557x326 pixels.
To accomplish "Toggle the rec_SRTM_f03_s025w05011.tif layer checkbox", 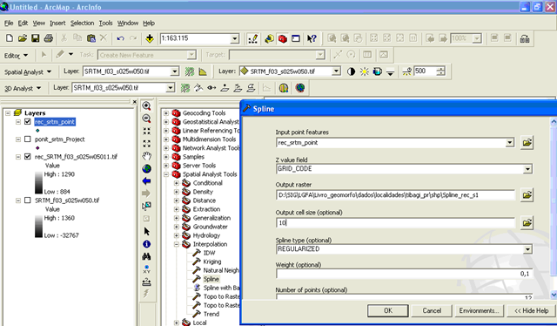I will [27, 157].
